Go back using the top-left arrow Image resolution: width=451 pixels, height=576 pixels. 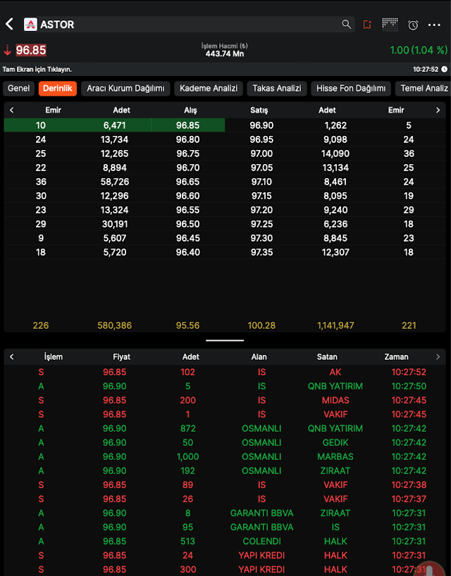(10, 24)
